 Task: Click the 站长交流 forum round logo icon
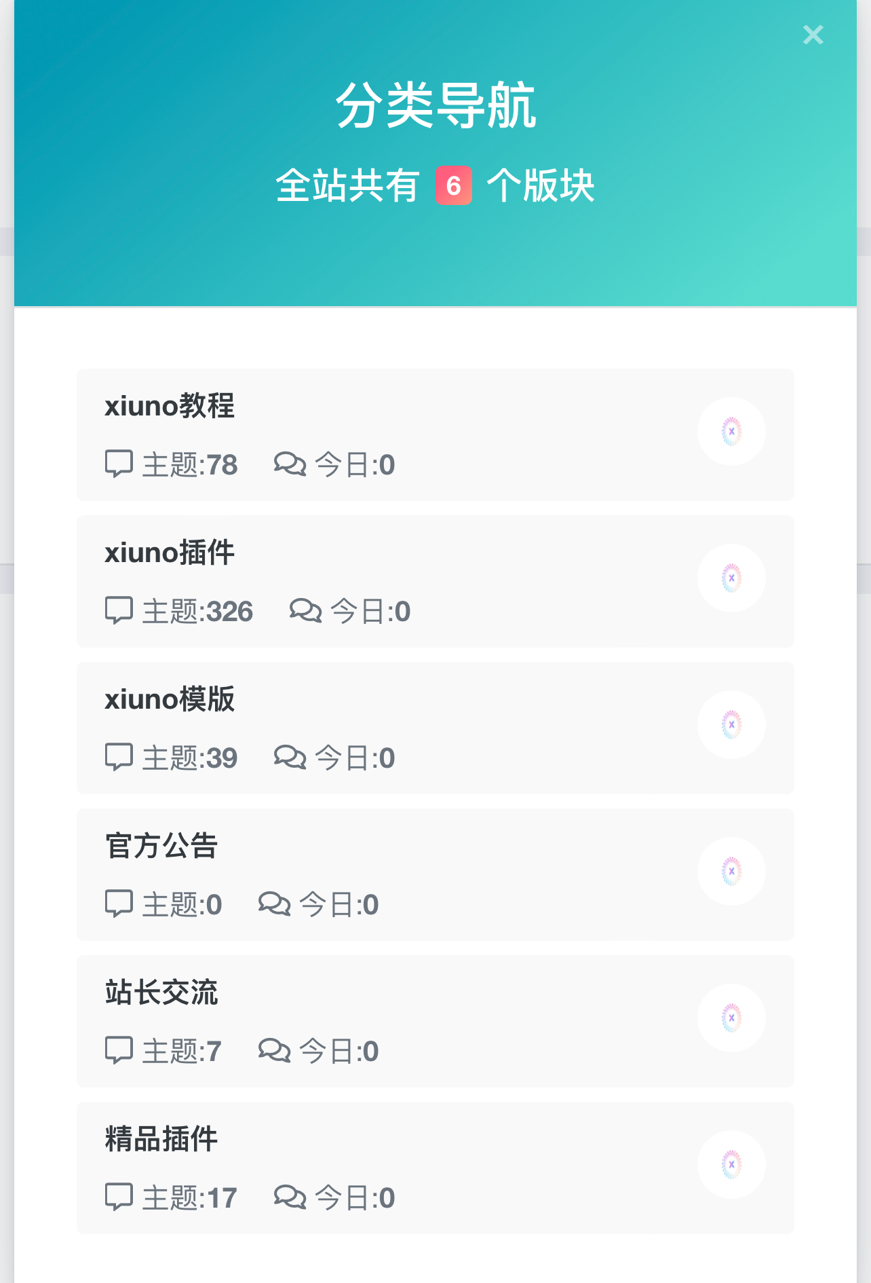point(731,1018)
